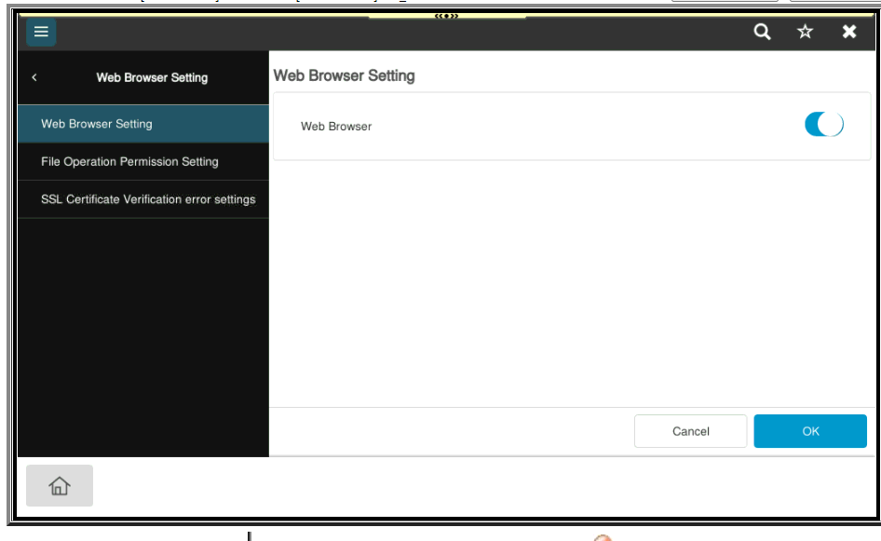Open SSL Certificate Verification error settings
This screenshot has height=541, width=881.
pos(151,198)
